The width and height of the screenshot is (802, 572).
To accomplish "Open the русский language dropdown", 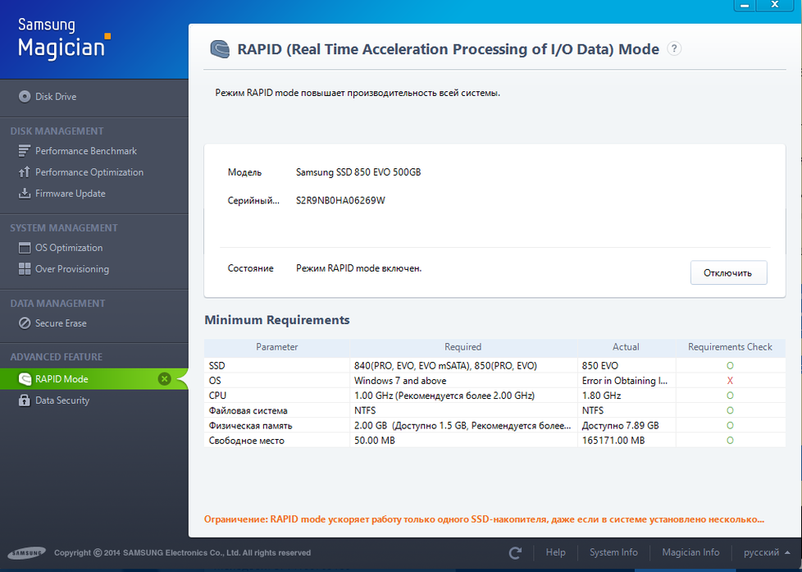I will 766,552.
